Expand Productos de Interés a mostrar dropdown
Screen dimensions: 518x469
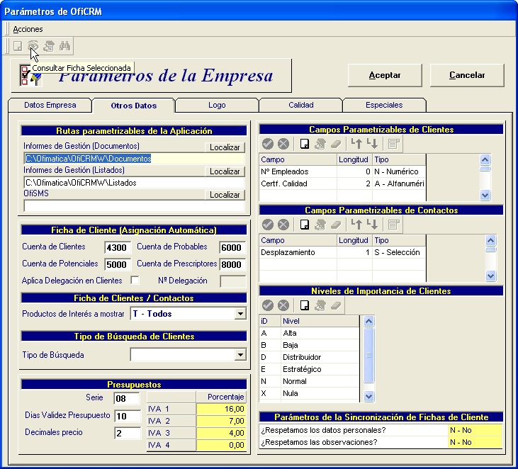(x=240, y=314)
